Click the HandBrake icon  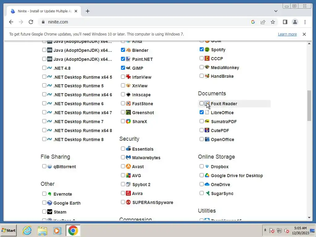[x=207, y=76]
